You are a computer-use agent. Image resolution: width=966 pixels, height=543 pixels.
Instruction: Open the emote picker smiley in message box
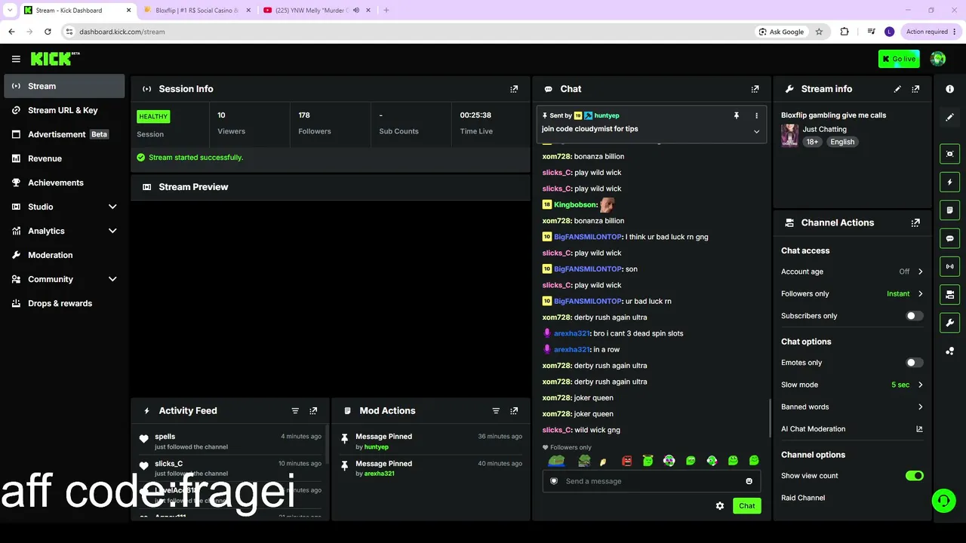[x=749, y=481]
